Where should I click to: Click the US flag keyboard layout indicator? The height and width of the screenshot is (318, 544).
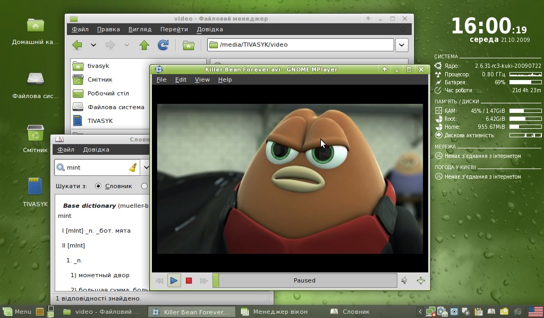(x=536, y=312)
